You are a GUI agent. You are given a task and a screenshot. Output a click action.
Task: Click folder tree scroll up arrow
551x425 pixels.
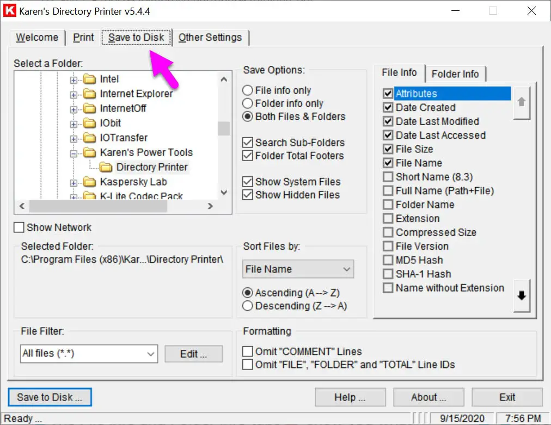224,79
